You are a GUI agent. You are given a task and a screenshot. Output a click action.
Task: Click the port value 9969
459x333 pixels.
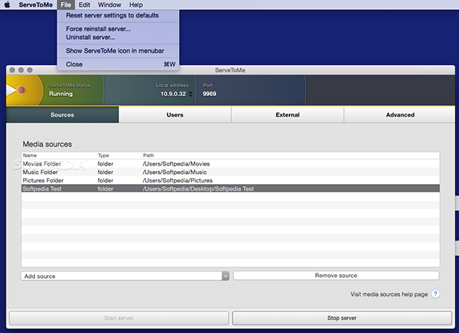click(210, 94)
